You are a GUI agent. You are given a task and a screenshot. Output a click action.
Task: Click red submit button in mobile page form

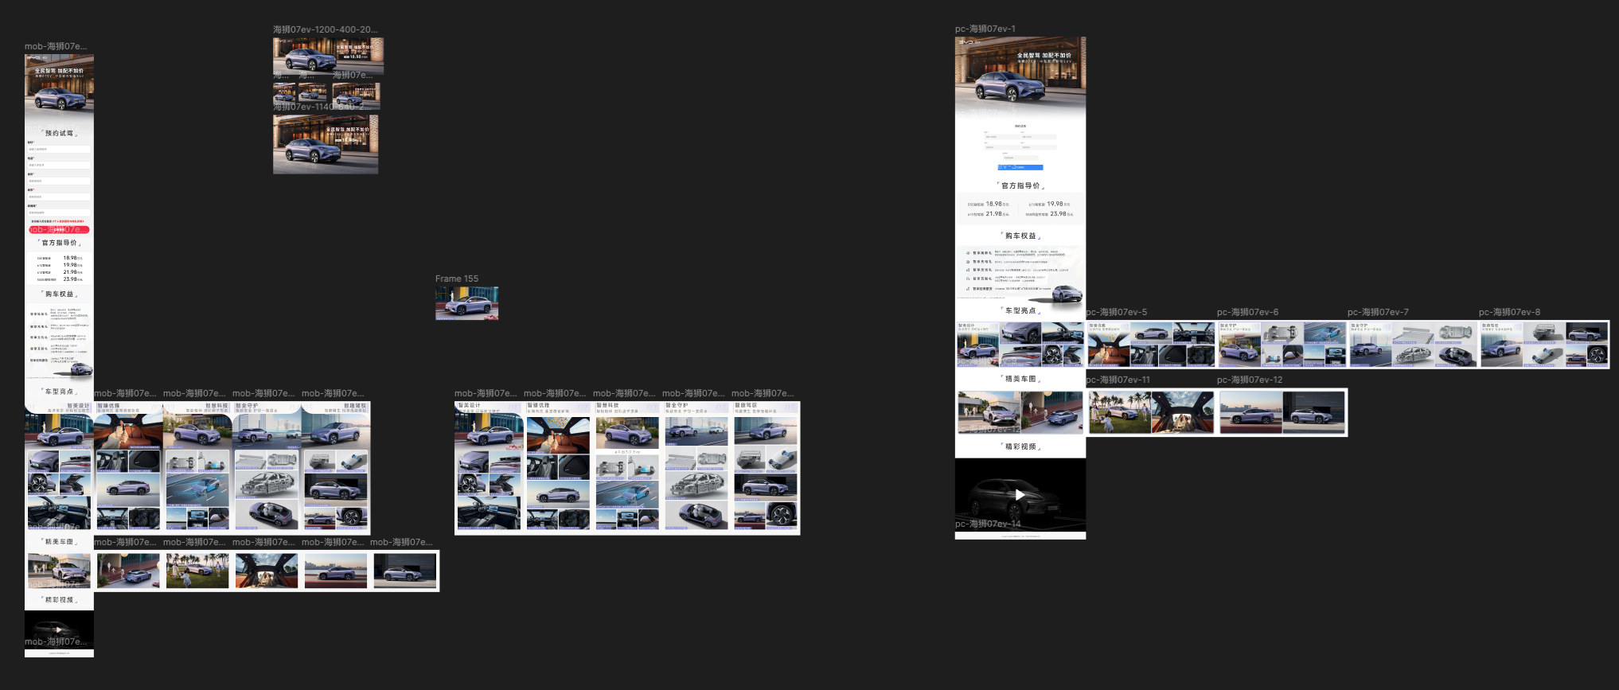(x=59, y=229)
